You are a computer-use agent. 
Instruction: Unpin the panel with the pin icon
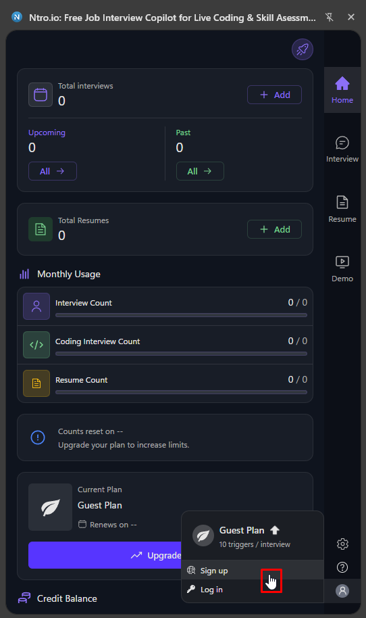coord(330,17)
